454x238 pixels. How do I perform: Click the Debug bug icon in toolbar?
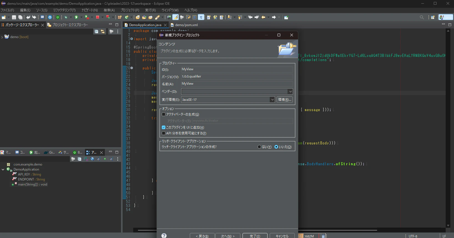[x=66, y=17]
